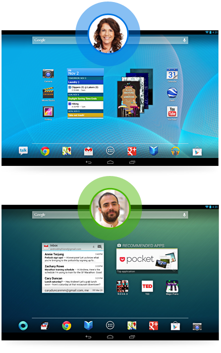Screen dimensions: 221x353
Task: Open Play Books in the blue tablet dock
Action: pyautogui.click(x=154, y=151)
